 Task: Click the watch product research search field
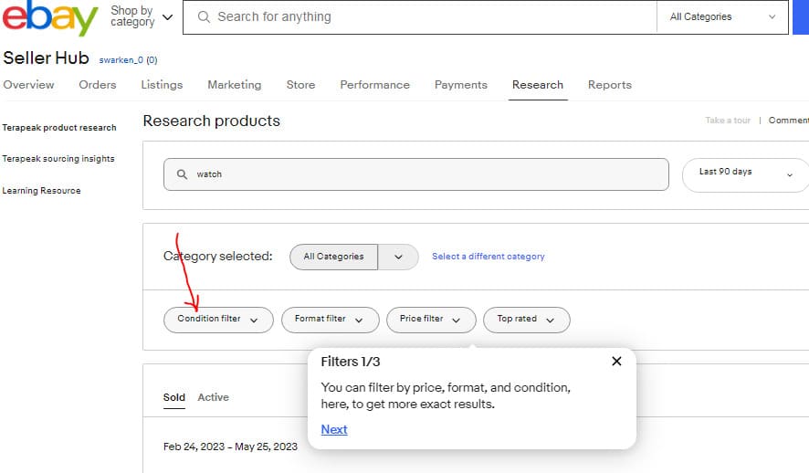point(415,174)
